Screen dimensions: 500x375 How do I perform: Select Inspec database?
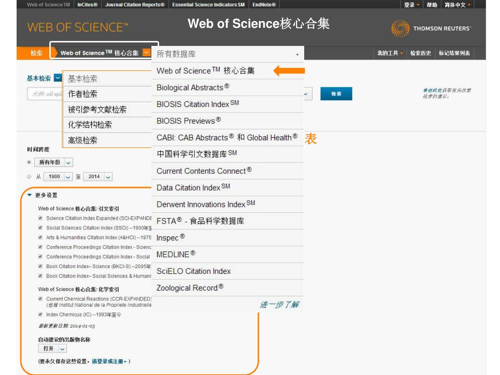[228, 238]
